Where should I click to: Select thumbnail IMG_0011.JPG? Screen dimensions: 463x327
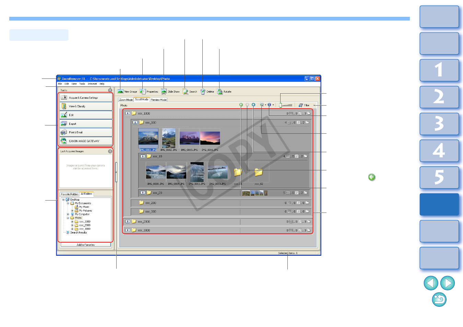(197, 172)
